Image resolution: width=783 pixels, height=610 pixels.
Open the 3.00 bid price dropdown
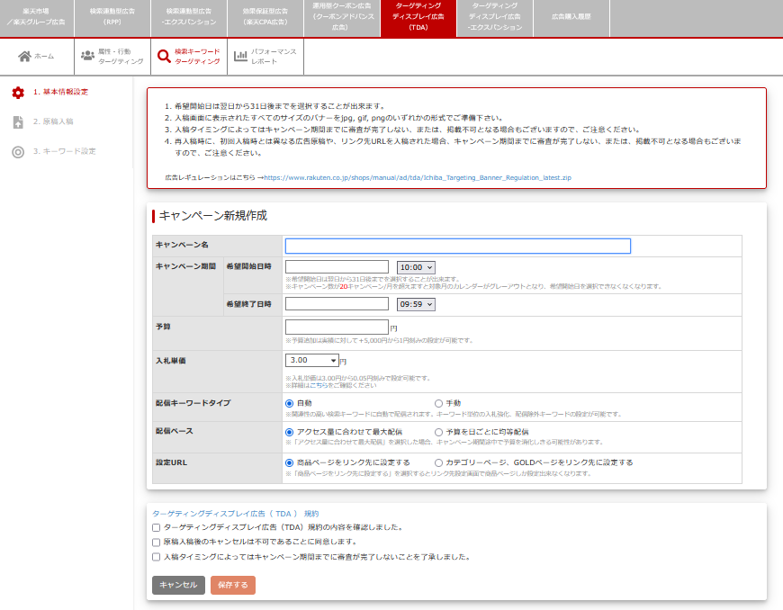(x=311, y=359)
